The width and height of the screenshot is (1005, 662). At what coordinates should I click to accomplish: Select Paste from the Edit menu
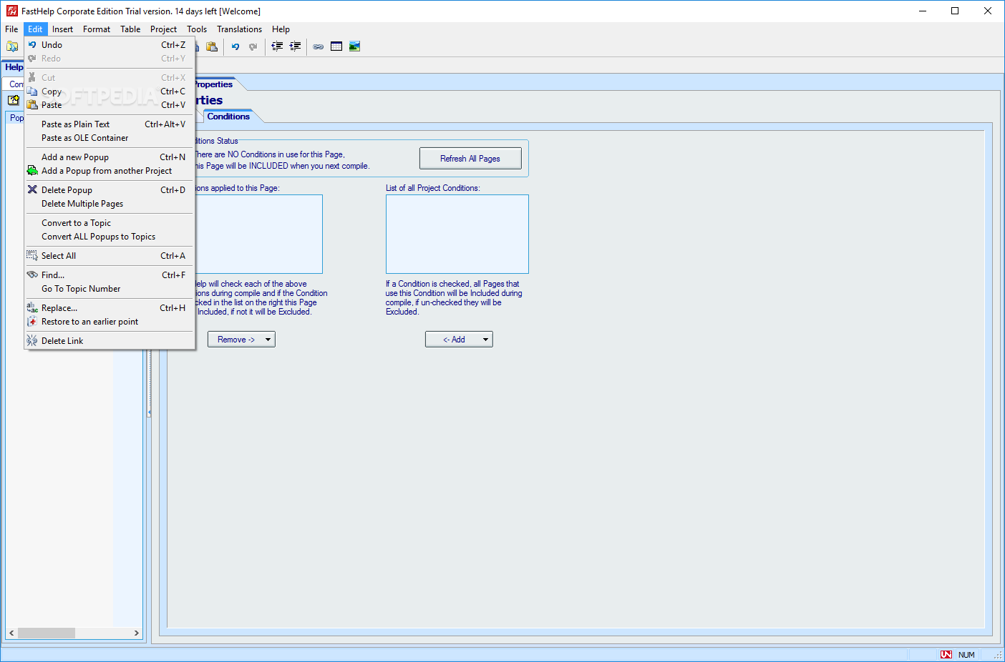[x=110, y=105]
